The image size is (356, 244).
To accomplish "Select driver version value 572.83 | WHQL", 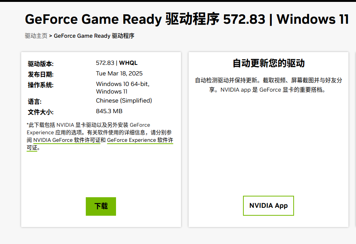I will click(117, 63).
